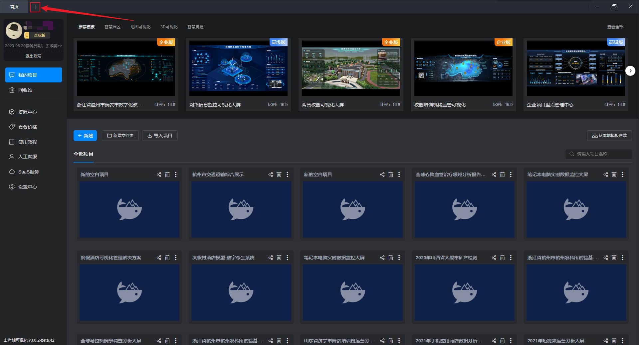
Task: Open the 网络信息监控可视化大屏 template thumbnail
Action: [238, 68]
